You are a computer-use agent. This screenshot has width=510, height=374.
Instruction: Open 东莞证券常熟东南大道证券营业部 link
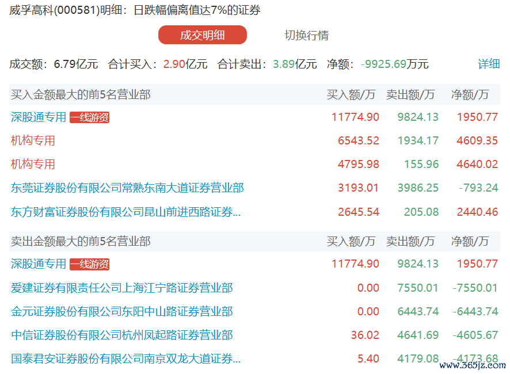[127, 188]
